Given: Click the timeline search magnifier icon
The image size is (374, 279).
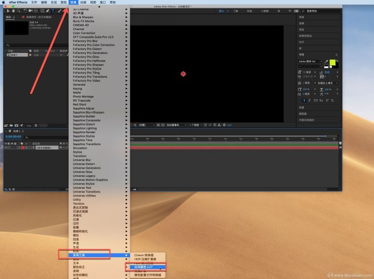Looking at the screenshot, I should (x=26, y=137).
